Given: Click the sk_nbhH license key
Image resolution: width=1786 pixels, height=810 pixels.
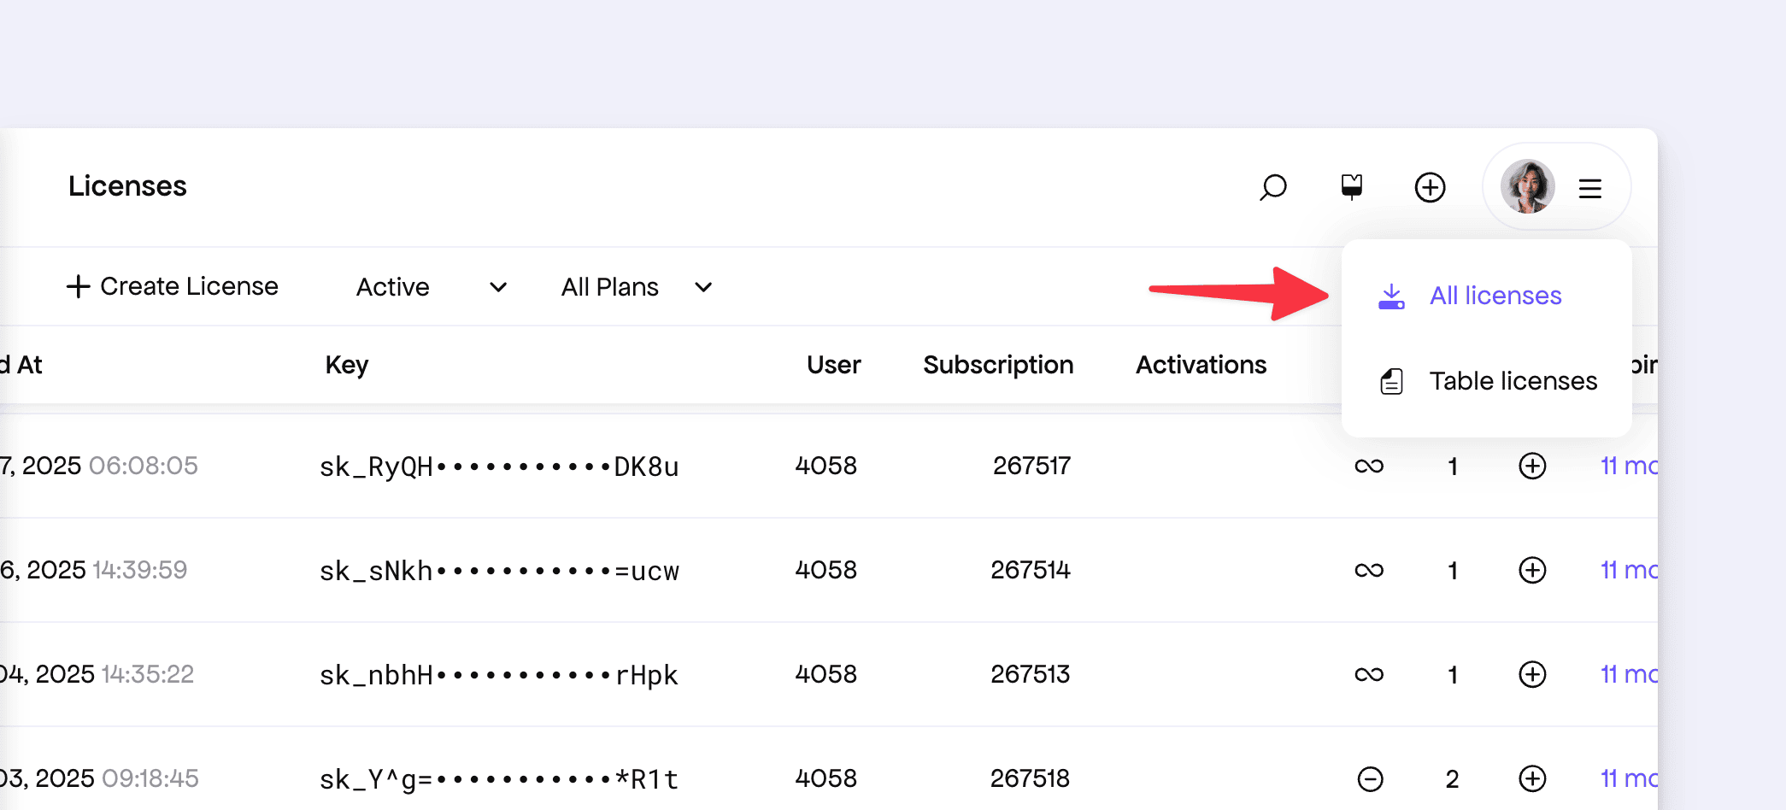Looking at the screenshot, I should pos(498,675).
